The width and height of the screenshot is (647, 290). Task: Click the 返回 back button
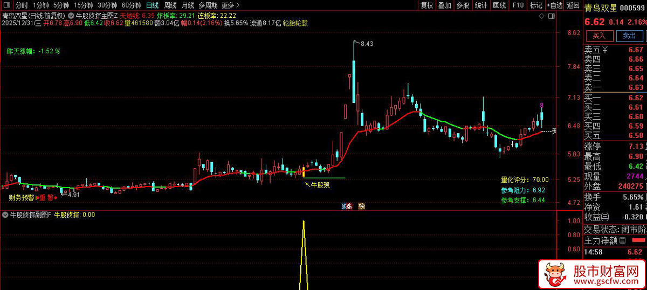click(573, 5)
